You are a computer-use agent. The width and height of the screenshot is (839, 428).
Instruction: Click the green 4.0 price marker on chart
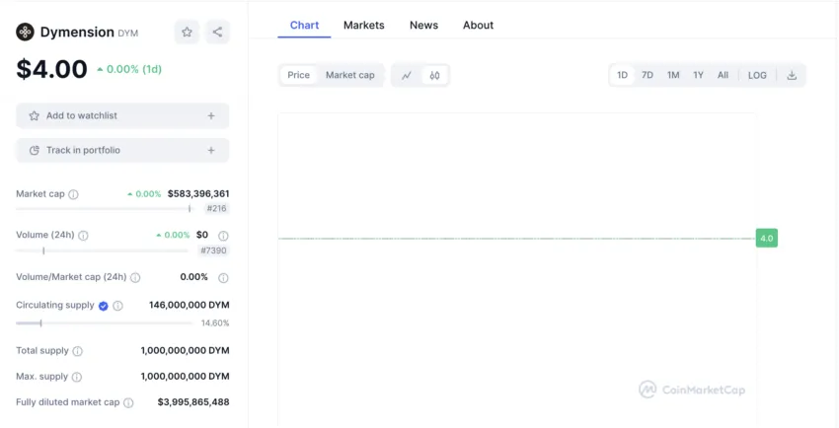click(x=767, y=239)
